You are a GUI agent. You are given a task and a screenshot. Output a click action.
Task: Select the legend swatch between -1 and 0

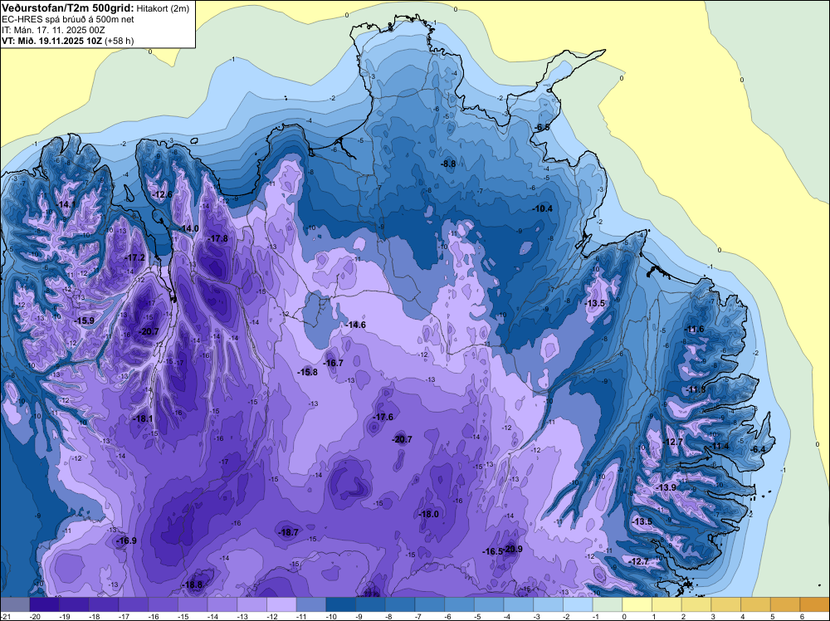point(608,604)
